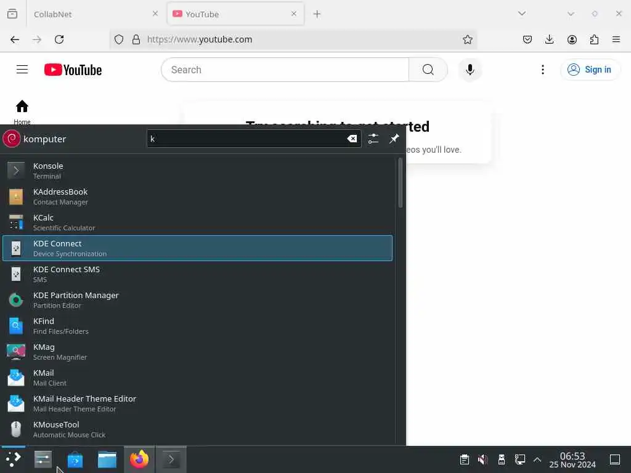Click the clock showing 06:53
Screen dimensions: 631x473
click(x=572, y=459)
